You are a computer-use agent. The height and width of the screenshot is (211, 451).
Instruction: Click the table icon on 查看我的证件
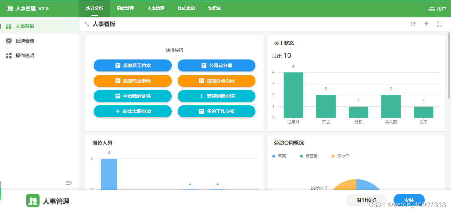(x=118, y=96)
